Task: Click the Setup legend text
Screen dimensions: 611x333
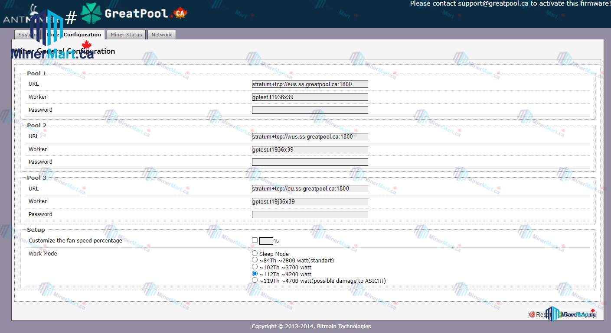Action: pos(36,230)
